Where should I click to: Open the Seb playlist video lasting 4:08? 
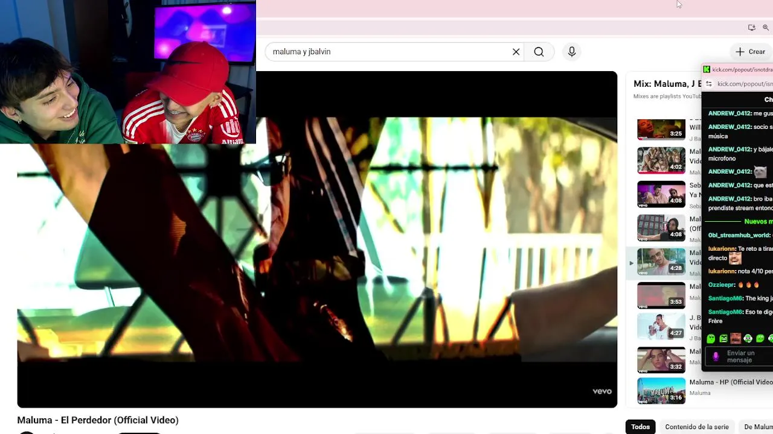661,194
